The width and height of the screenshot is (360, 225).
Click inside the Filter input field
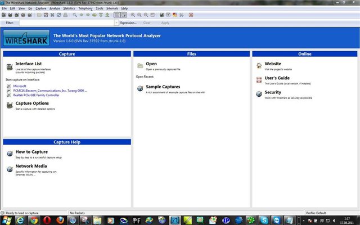(66, 22)
